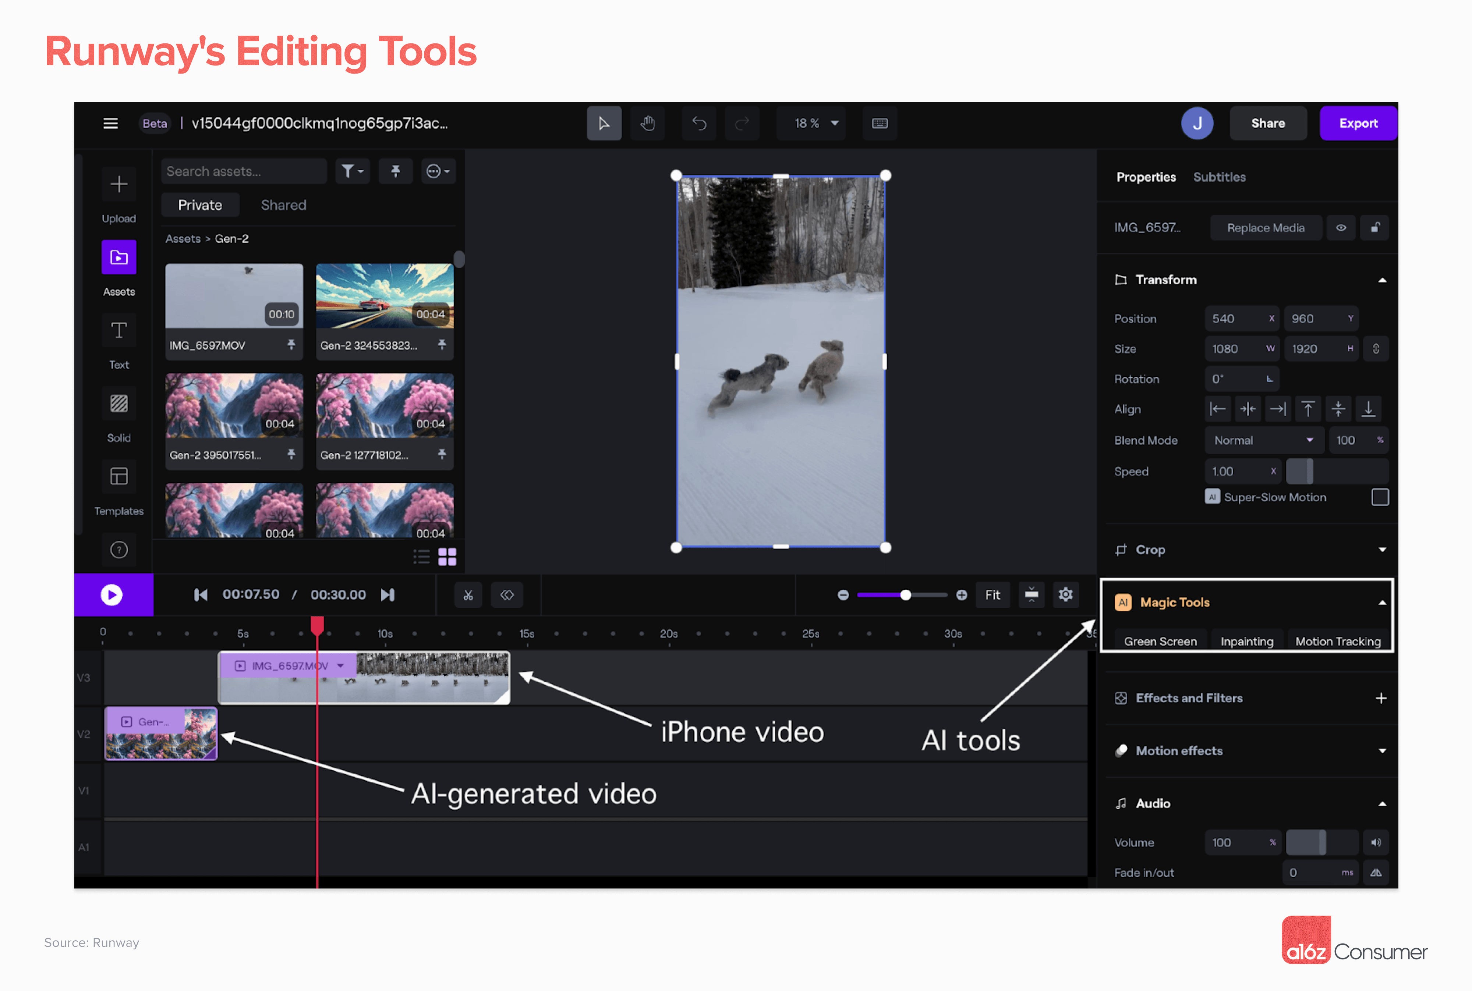The image size is (1472, 991).
Task: Switch assets to grid view
Action: [447, 557]
